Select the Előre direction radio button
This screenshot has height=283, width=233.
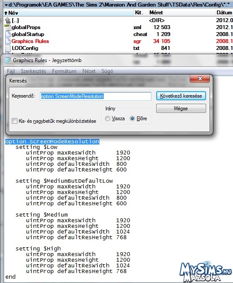point(132,118)
